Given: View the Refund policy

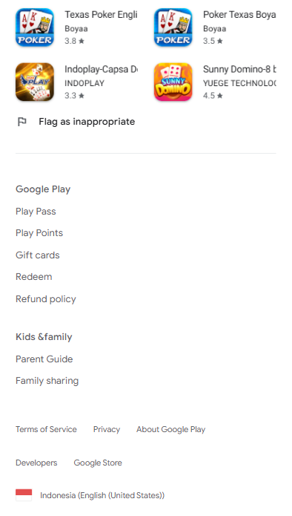Looking at the screenshot, I should [x=46, y=299].
